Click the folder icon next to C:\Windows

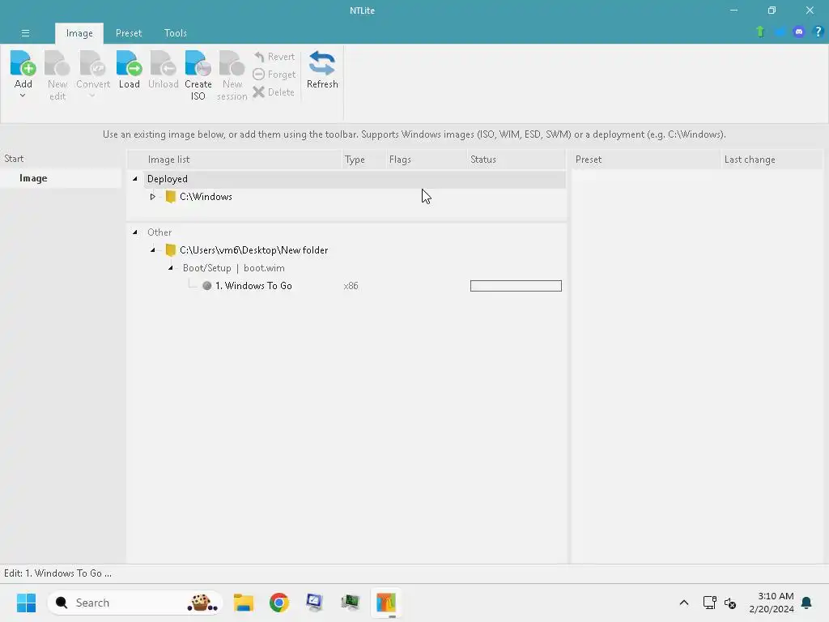(x=170, y=197)
